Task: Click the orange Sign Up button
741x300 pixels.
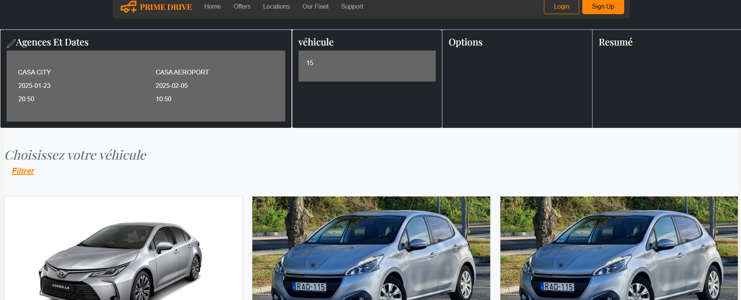Action: point(603,7)
